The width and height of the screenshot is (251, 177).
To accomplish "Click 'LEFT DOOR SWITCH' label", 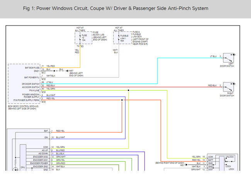I will pos(227,65).
